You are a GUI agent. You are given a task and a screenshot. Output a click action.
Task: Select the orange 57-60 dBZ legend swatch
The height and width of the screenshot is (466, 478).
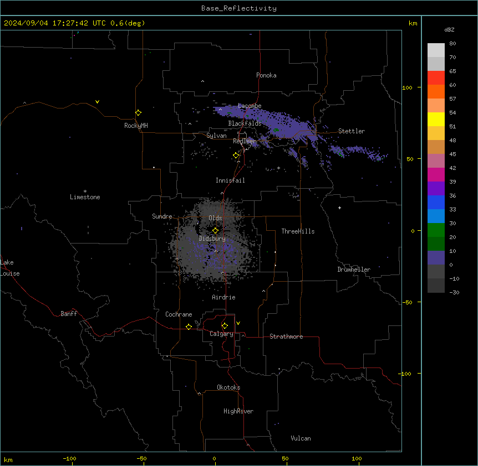[x=436, y=91]
